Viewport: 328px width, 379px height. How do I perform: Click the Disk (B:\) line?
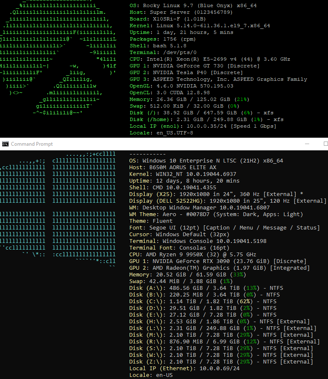click(x=204, y=295)
